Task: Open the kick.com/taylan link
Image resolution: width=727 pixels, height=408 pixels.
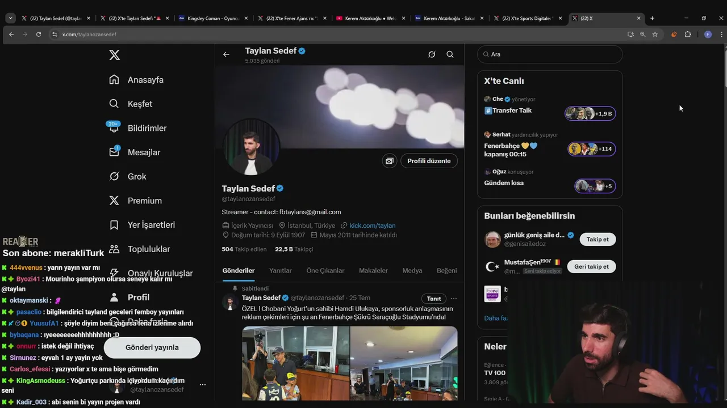Action: pos(372,226)
